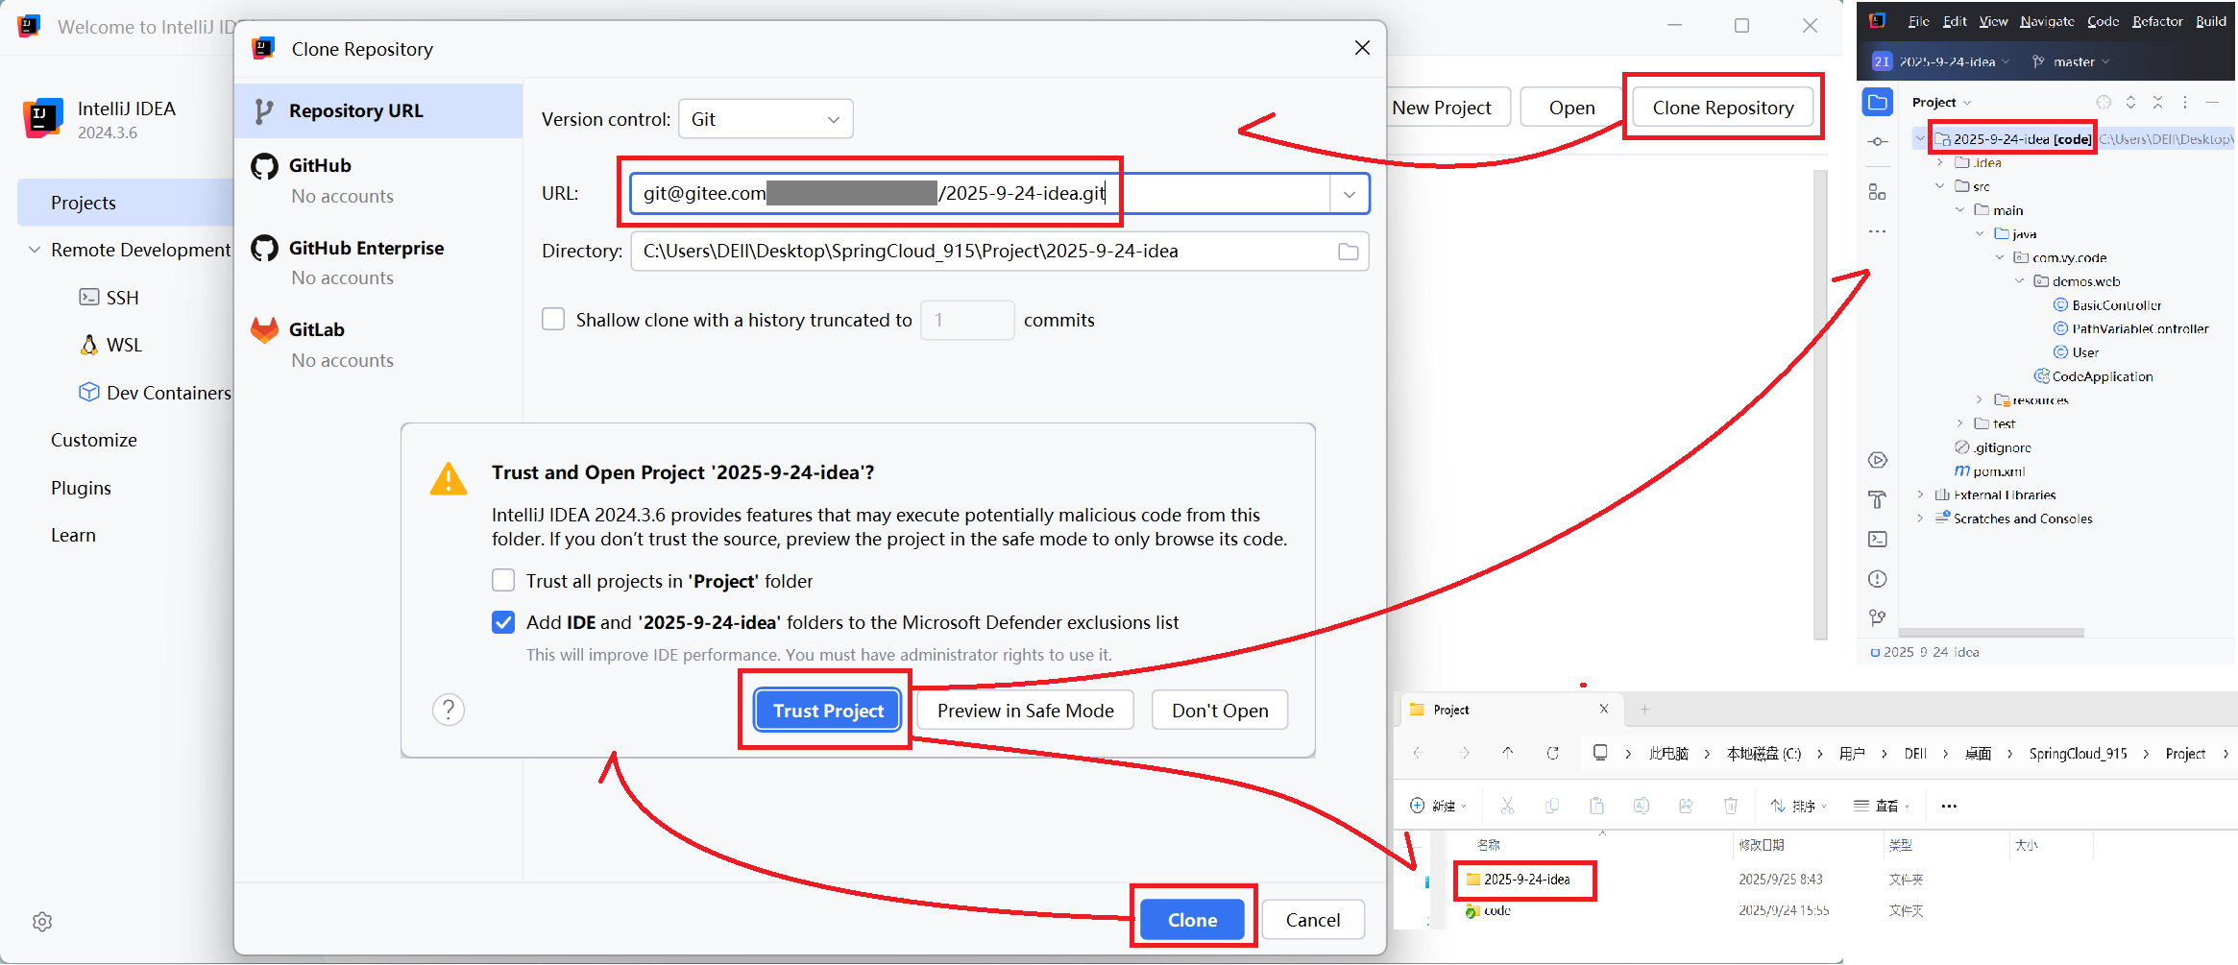Viewport: 2238px width, 965px height.
Task: Expand URL history dropdown arrow
Action: tap(1350, 194)
